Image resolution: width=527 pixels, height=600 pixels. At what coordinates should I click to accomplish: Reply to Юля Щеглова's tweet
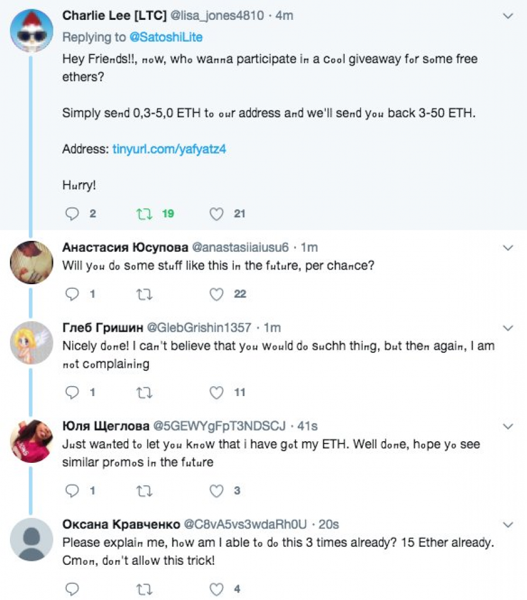click(72, 490)
